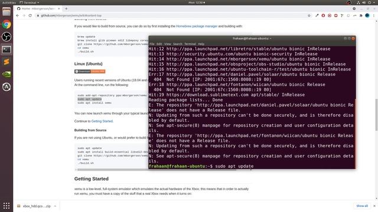Focus Terminal via dock icon
This screenshot has height=212, width=378.
click(6, 49)
